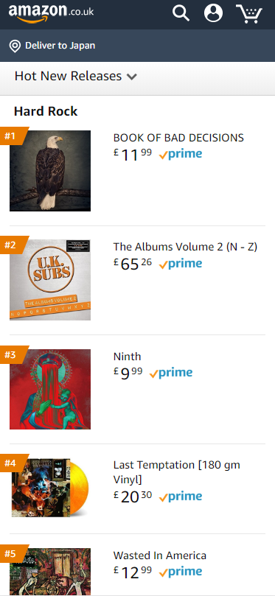Open Last Temptation 180 gm Vinyl link

tap(177, 472)
